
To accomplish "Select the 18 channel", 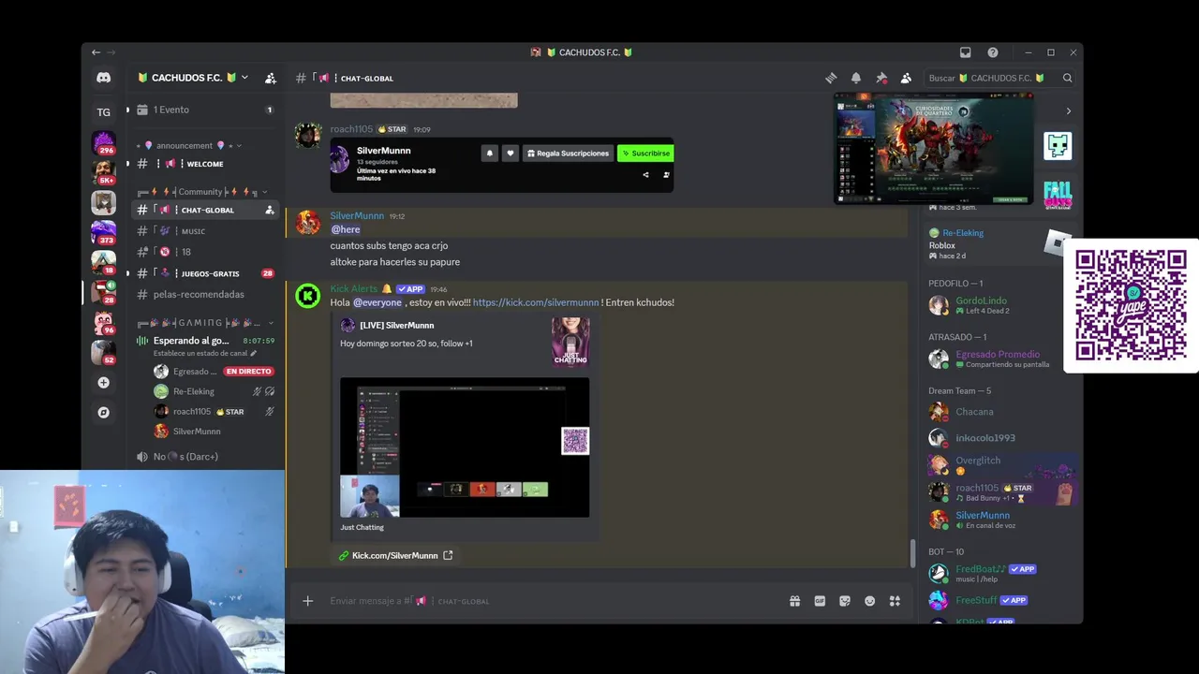I will click(x=204, y=252).
